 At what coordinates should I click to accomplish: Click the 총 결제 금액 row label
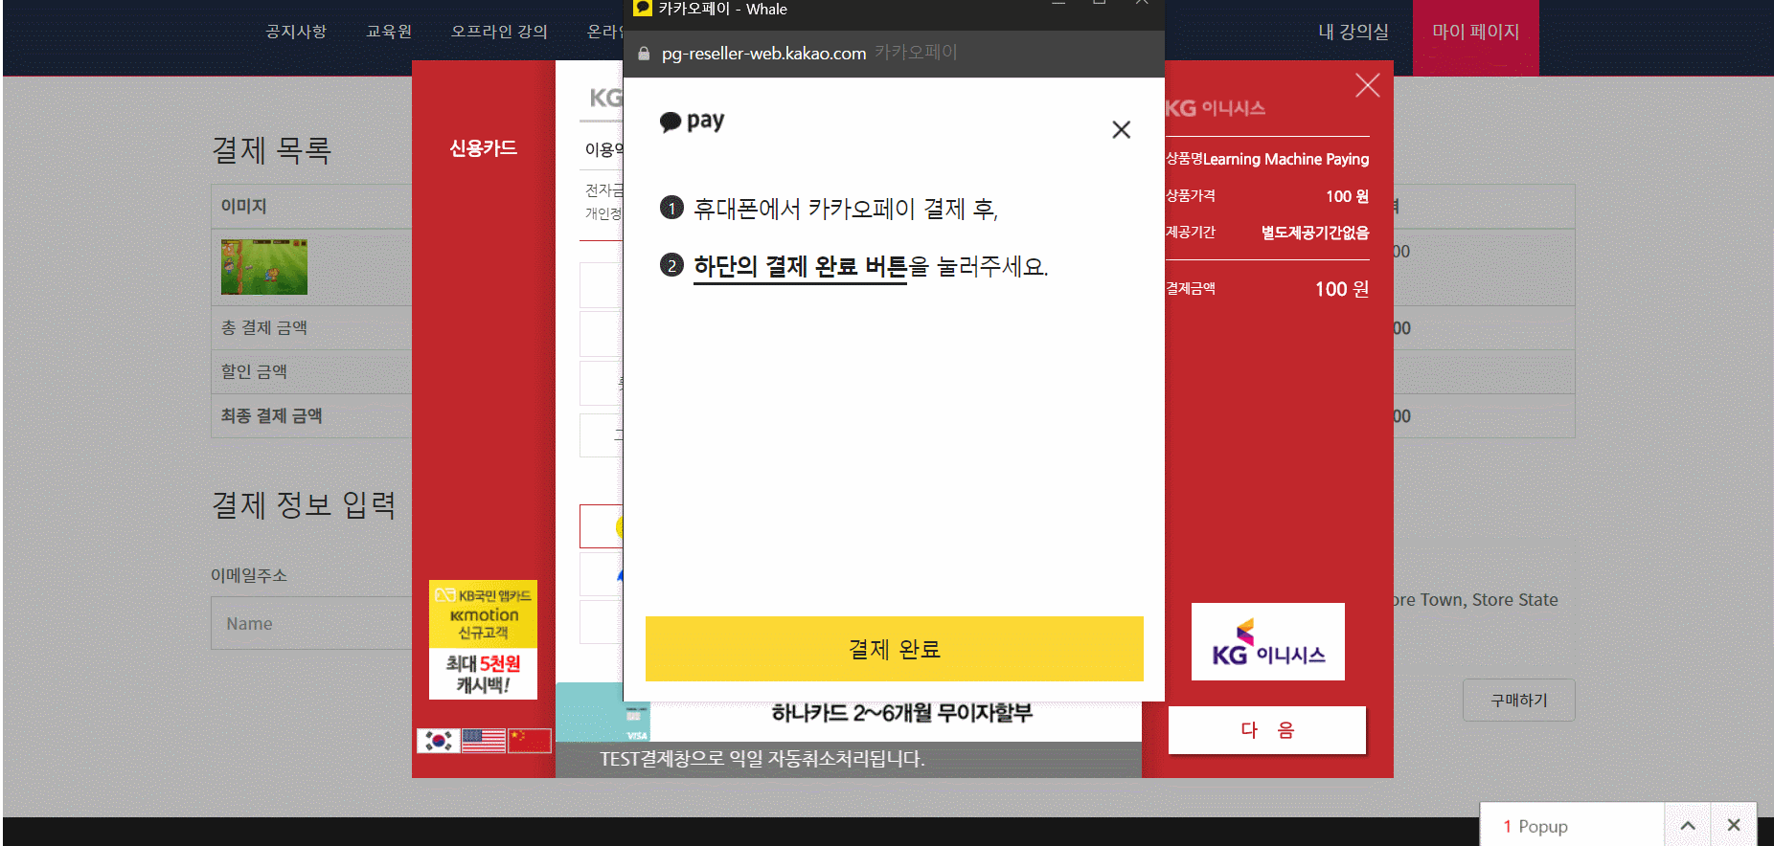point(264,327)
